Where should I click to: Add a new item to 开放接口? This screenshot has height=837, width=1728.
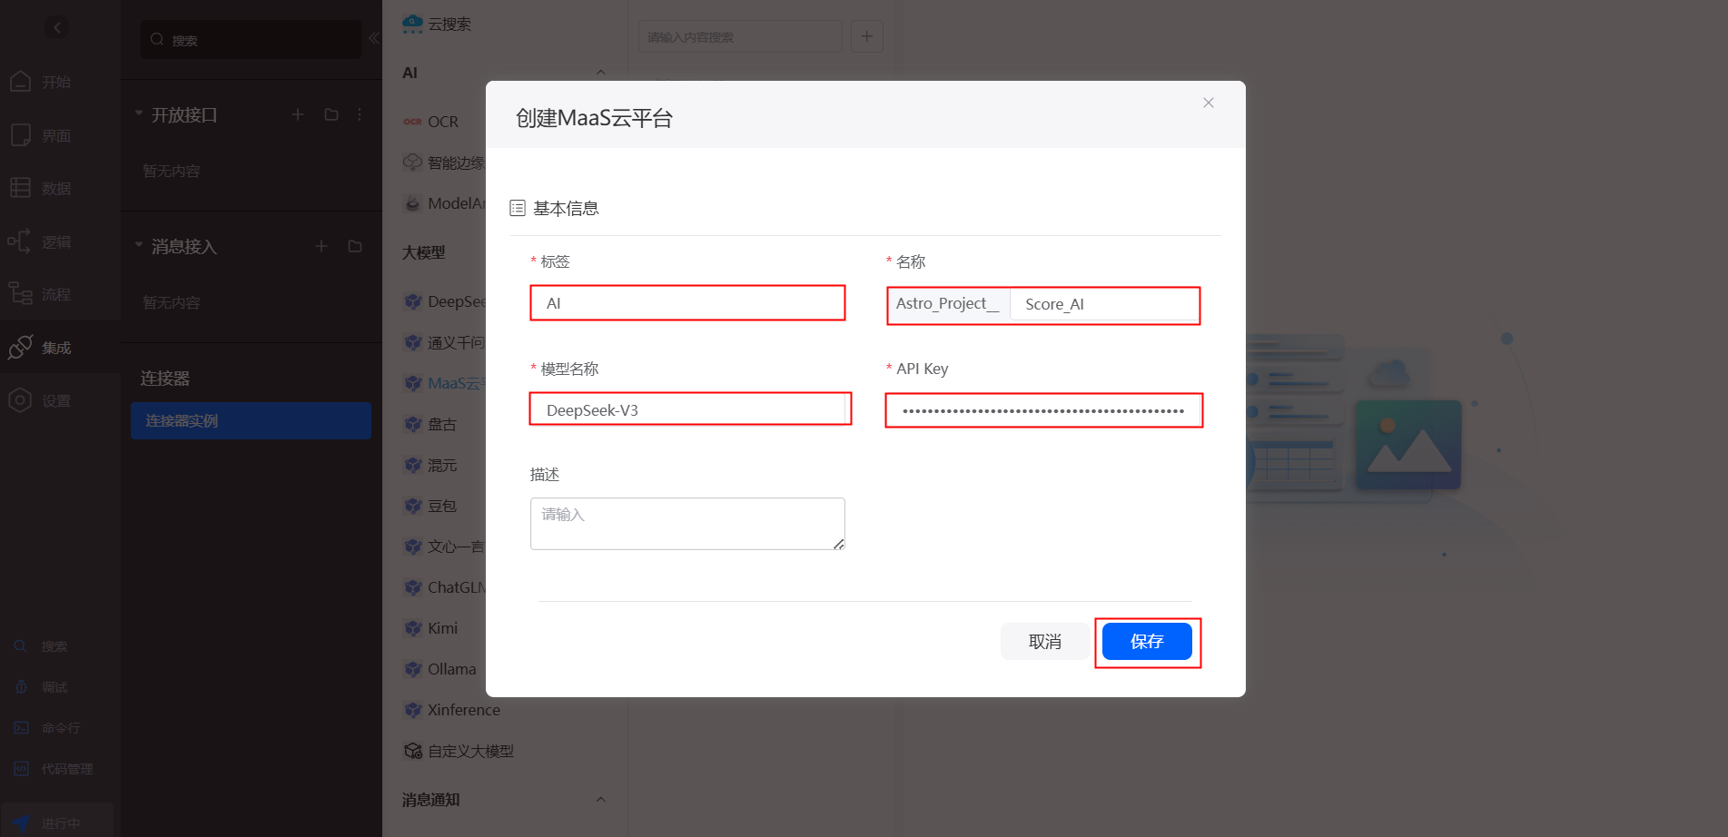pos(298,114)
